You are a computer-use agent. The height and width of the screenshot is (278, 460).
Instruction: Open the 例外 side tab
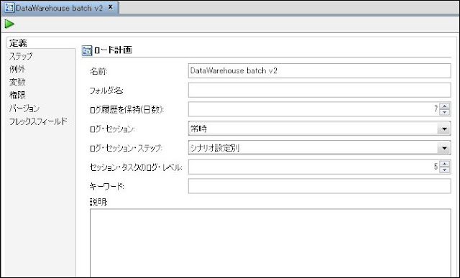click(x=17, y=69)
